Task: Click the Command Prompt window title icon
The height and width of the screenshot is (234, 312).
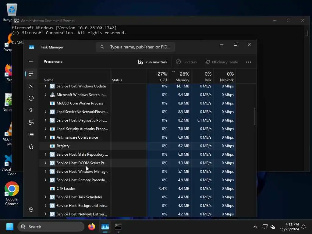Action: click(x=17, y=21)
